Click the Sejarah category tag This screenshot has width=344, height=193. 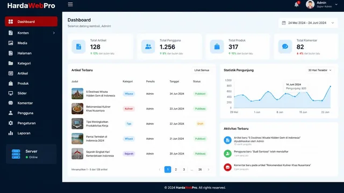[129, 154]
